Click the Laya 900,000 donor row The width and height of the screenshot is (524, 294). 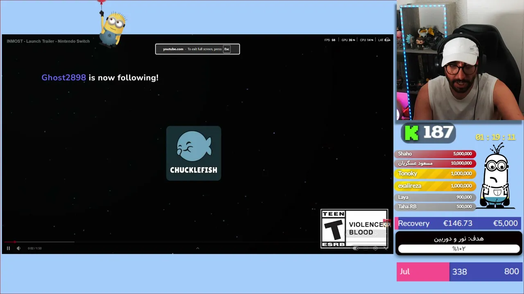tap(435, 197)
